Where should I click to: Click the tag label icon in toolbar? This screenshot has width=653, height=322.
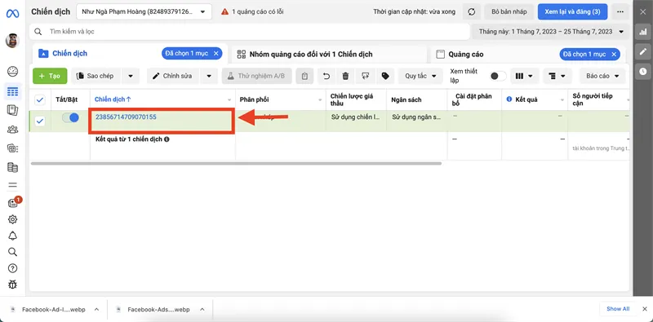point(385,76)
